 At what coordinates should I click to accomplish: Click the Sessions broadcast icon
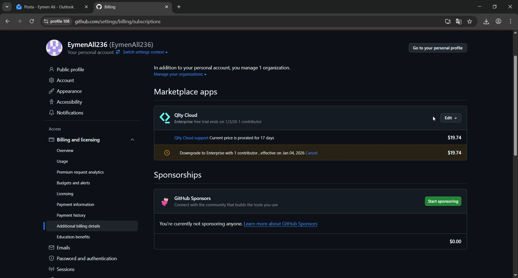coord(52,269)
